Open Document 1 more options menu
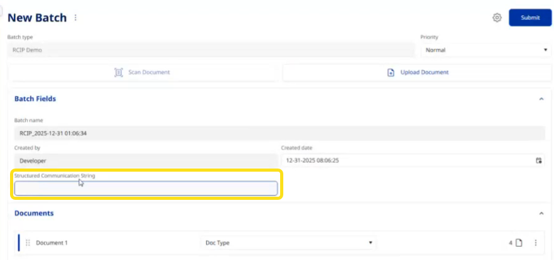Screen dimensions: 554x260 click(535, 243)
